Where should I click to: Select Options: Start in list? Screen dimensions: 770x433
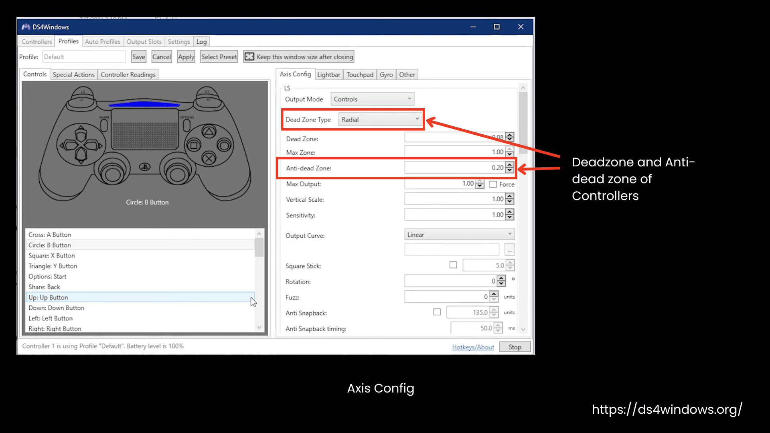[140, 276]
